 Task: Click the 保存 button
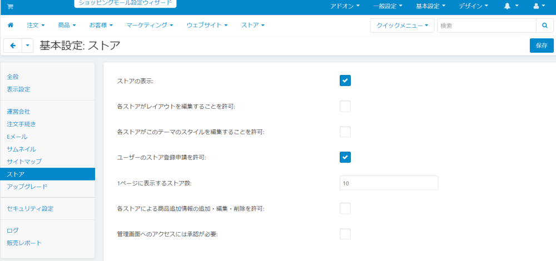pos(542,46)
